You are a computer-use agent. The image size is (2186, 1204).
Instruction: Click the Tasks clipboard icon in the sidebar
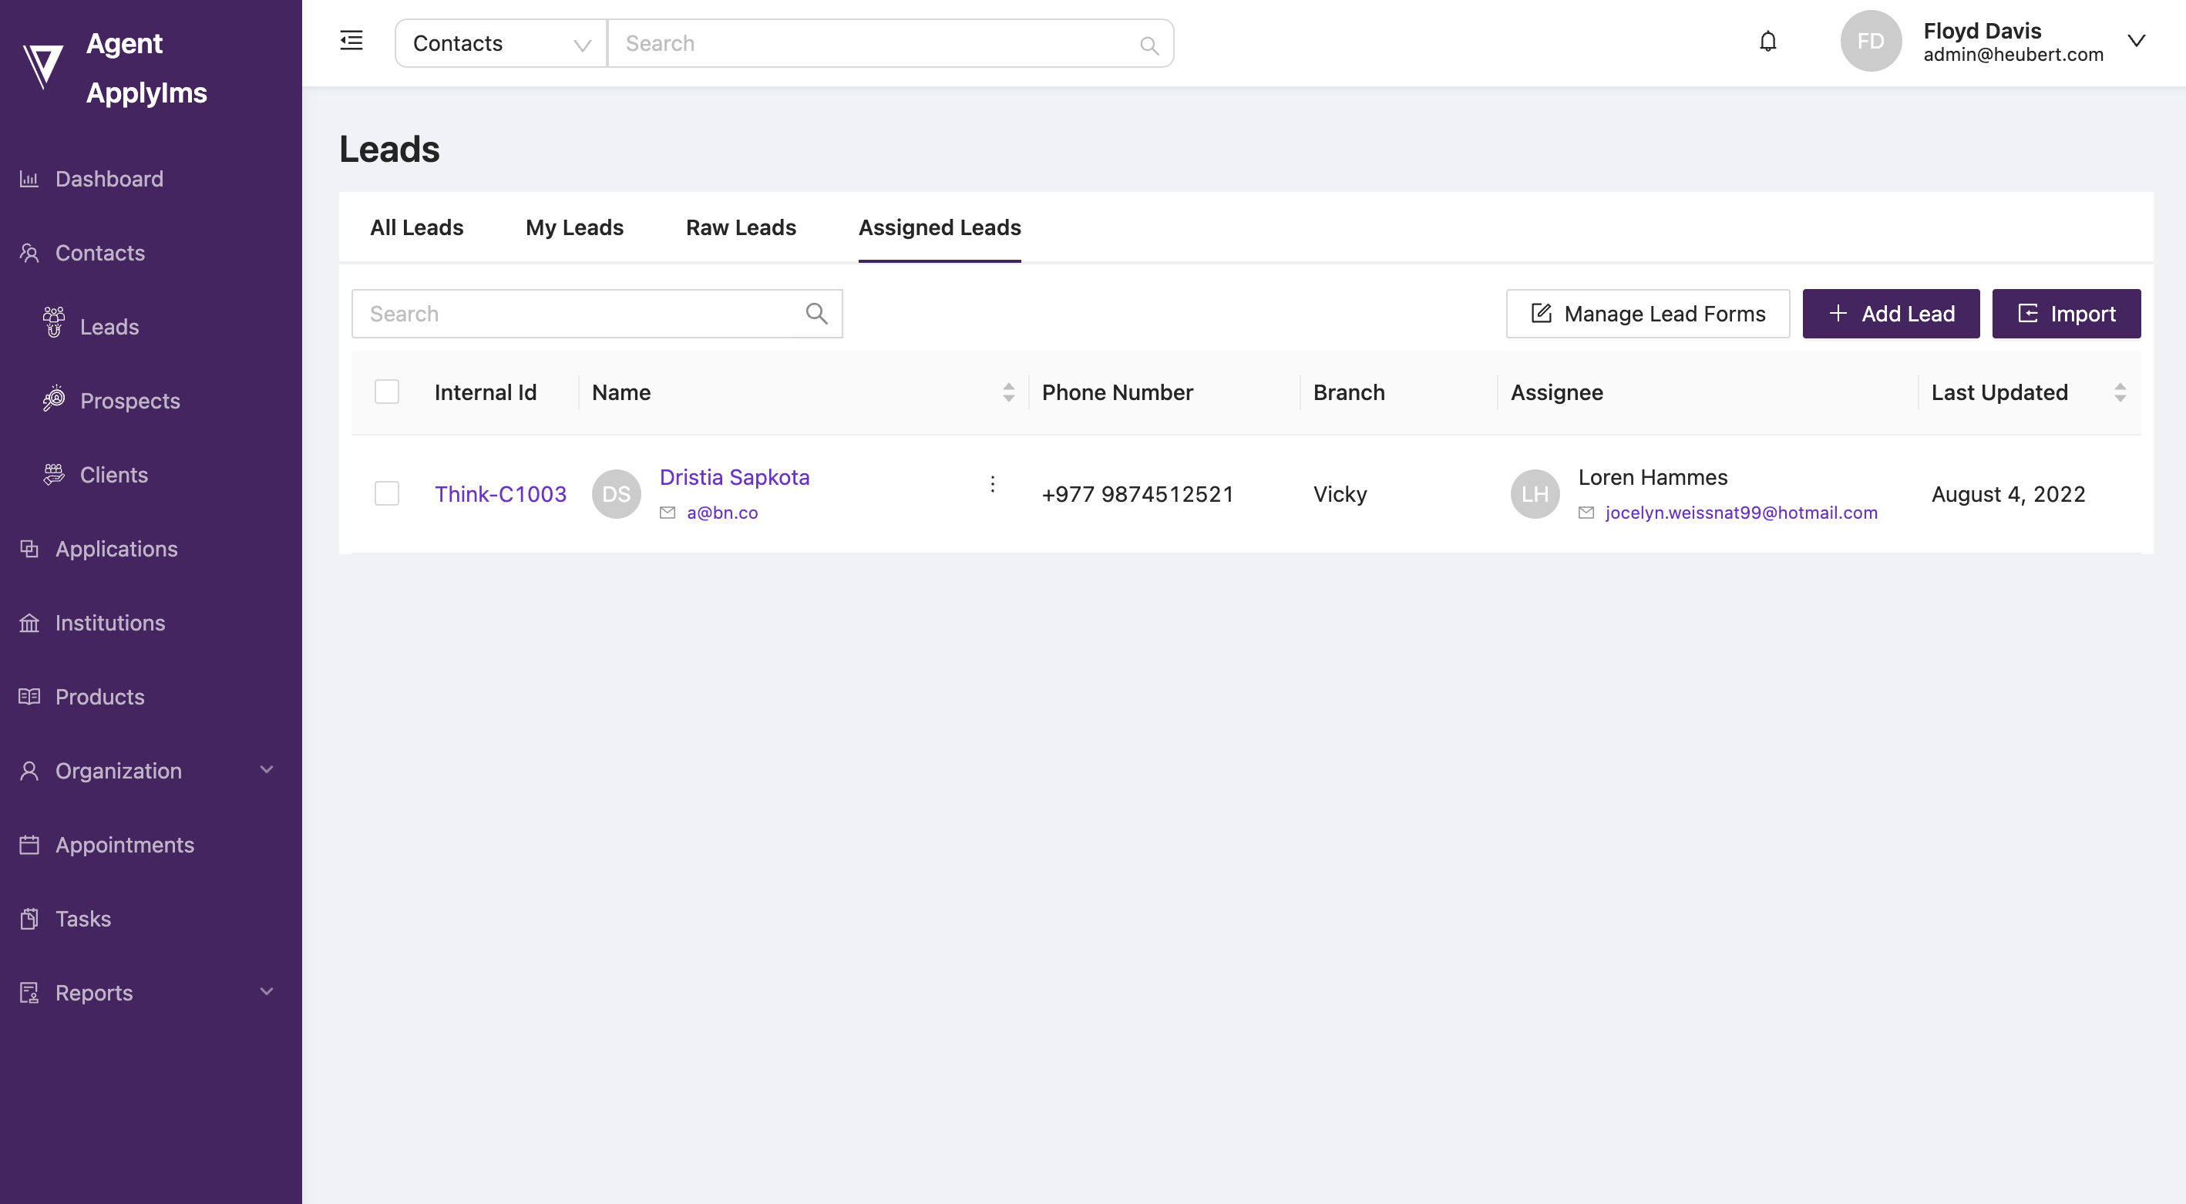point(29,919)
